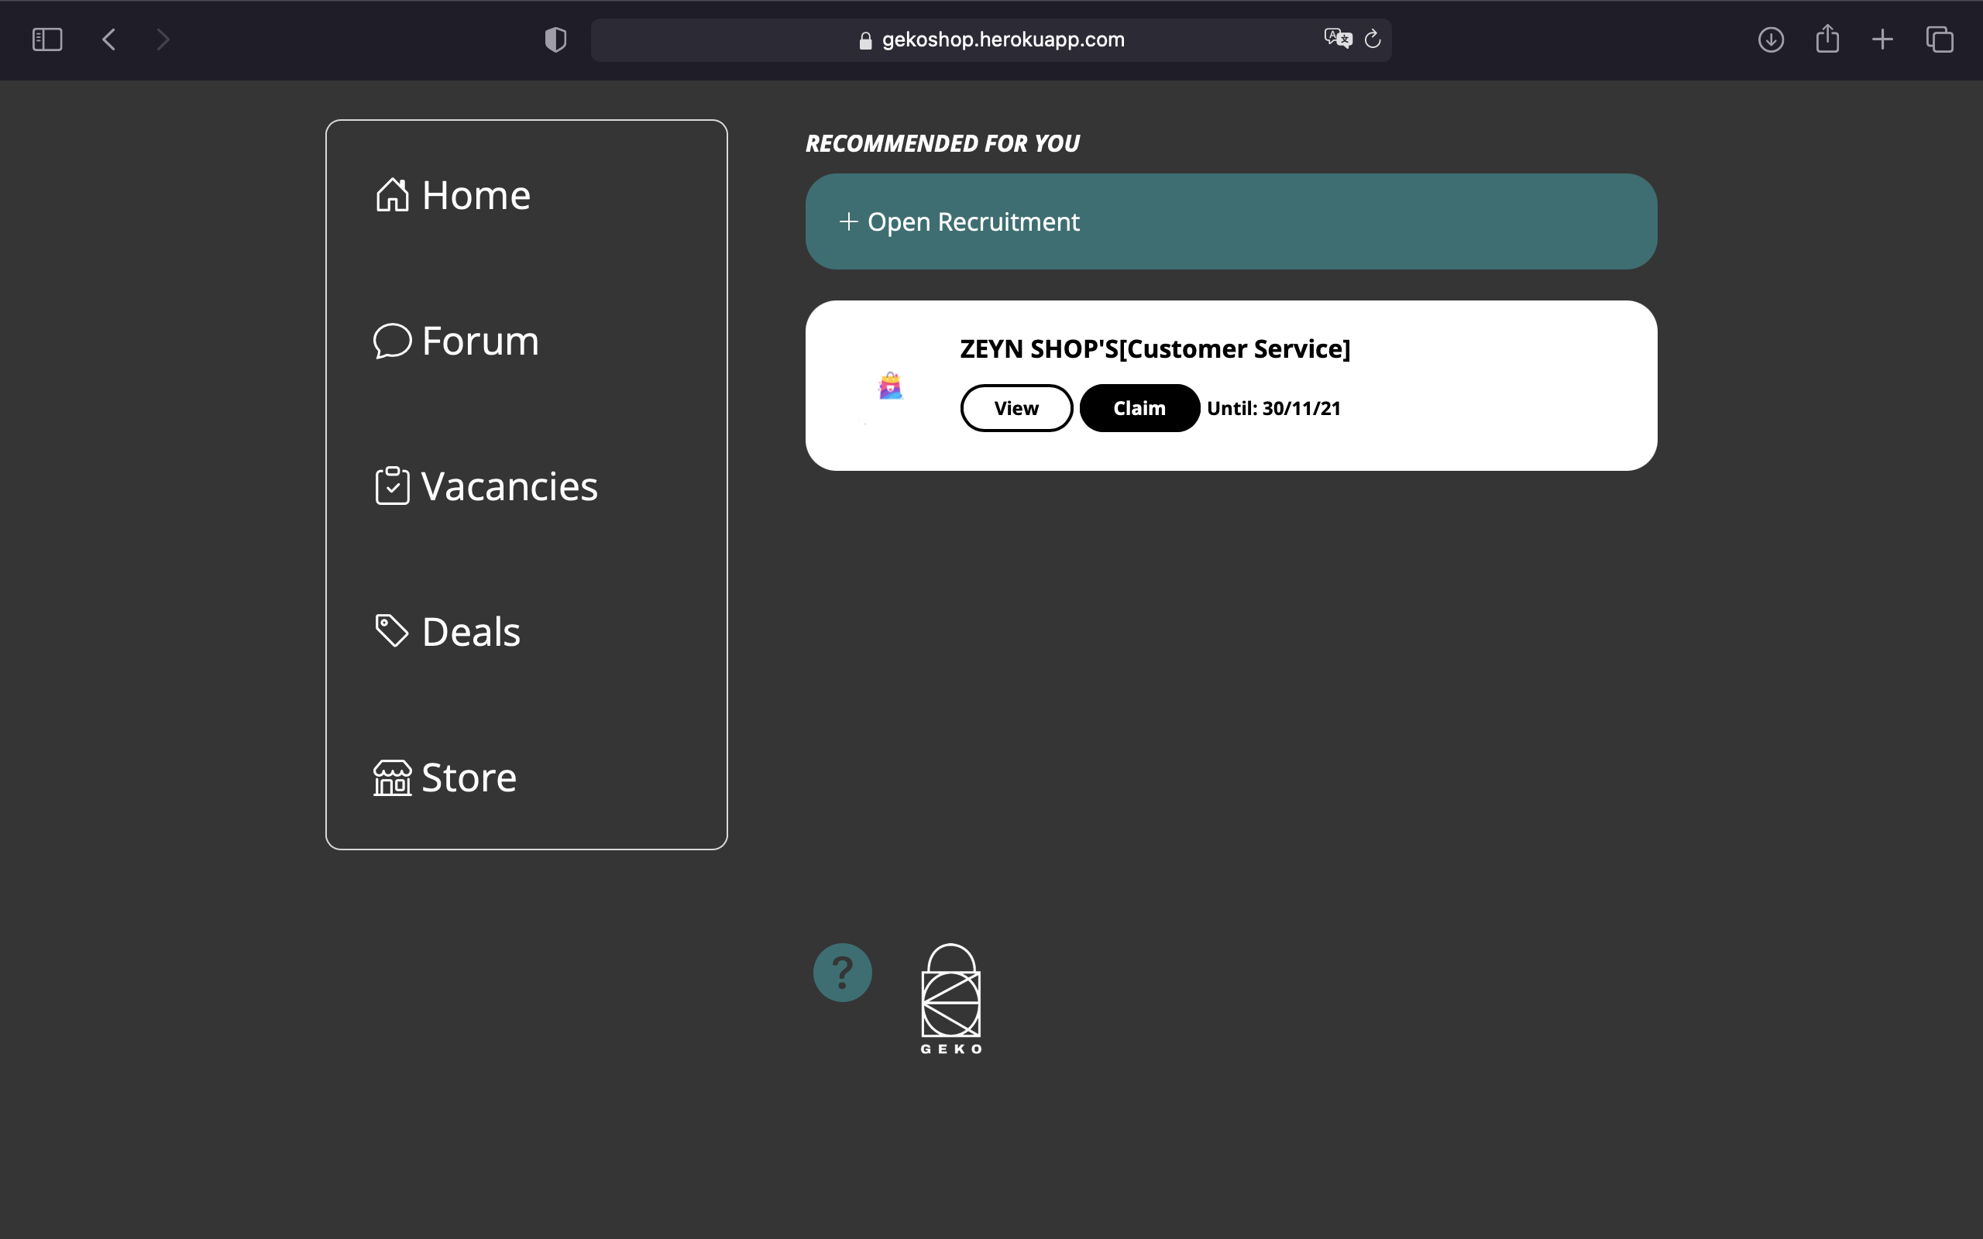
Task: Click the Deals tag icon
Action: [392, 631]
